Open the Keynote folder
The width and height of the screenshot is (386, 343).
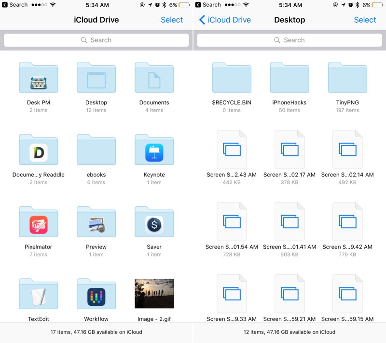click(154, 151)
